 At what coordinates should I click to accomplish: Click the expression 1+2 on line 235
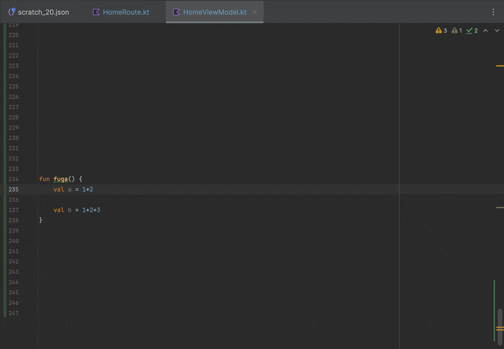[88, 189]
